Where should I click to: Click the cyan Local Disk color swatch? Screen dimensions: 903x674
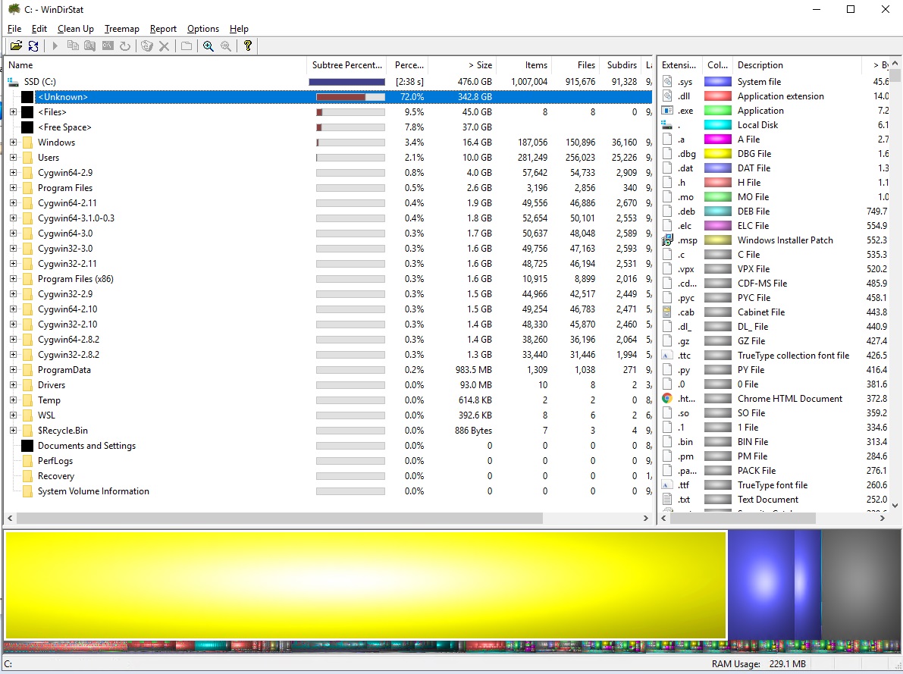pyautogui.click(x=717, y=125)
